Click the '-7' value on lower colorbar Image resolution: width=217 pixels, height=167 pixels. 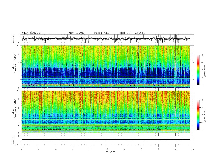pyautogui.click(x=202, y=130)
